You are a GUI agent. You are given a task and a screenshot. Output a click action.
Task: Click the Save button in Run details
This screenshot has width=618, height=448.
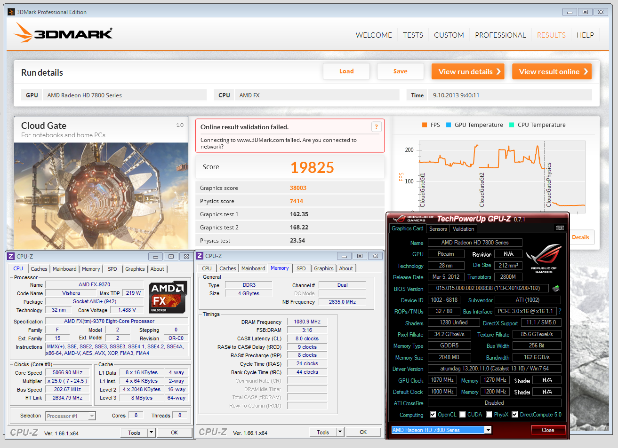point(401,71)
